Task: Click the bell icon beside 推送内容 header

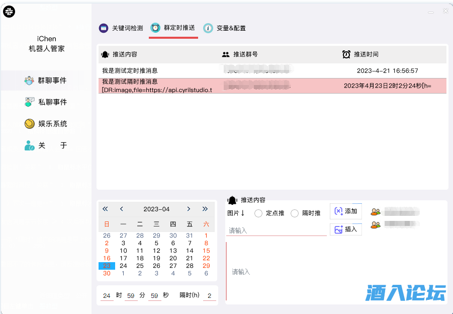Action: 105,54
